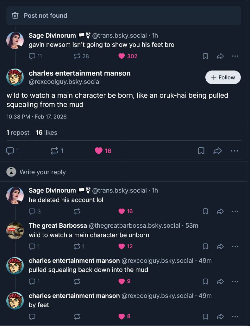Bookmark the "he deleted his account lol" reply
Image resolution: width=250 pixels, height=326 pixels.
(x=205, y=211)
